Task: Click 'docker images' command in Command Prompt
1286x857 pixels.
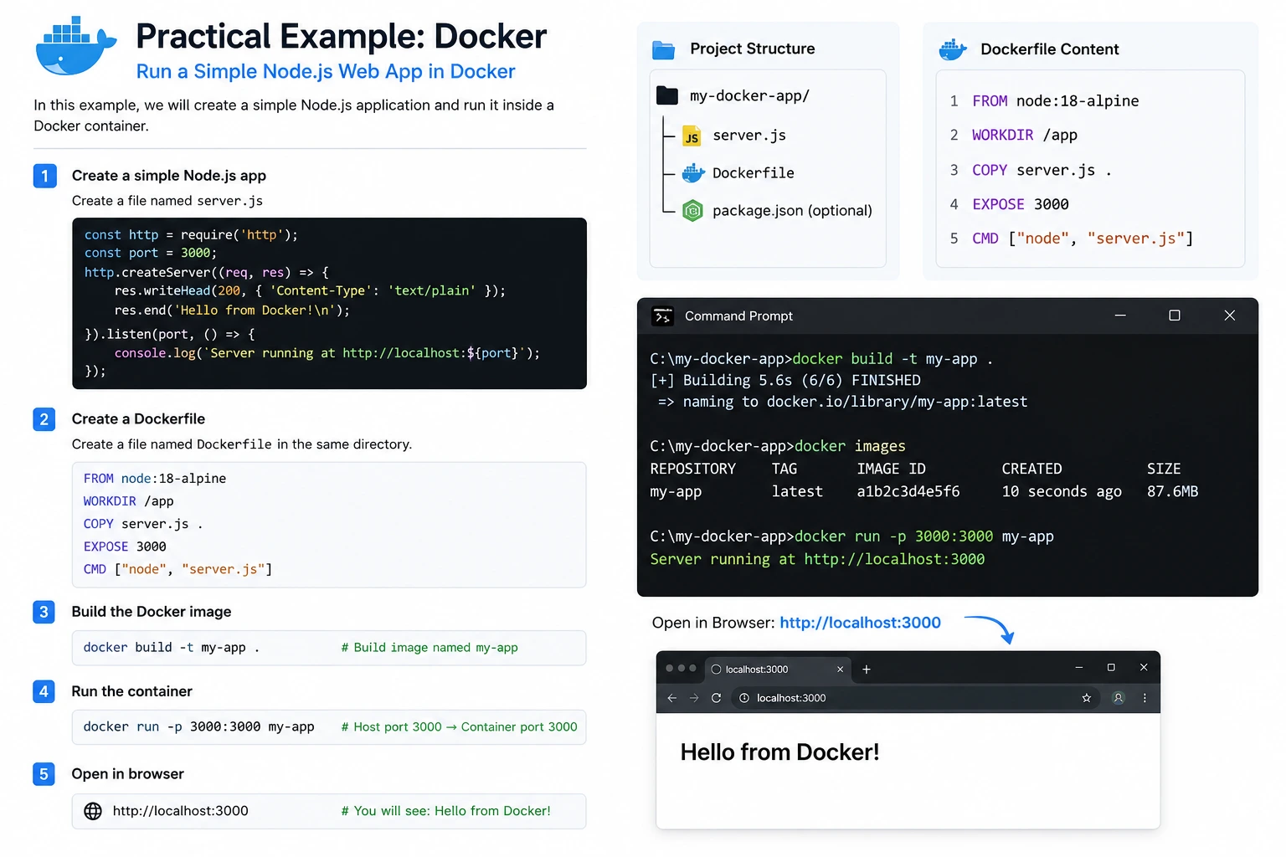Action: click(850, 446)
